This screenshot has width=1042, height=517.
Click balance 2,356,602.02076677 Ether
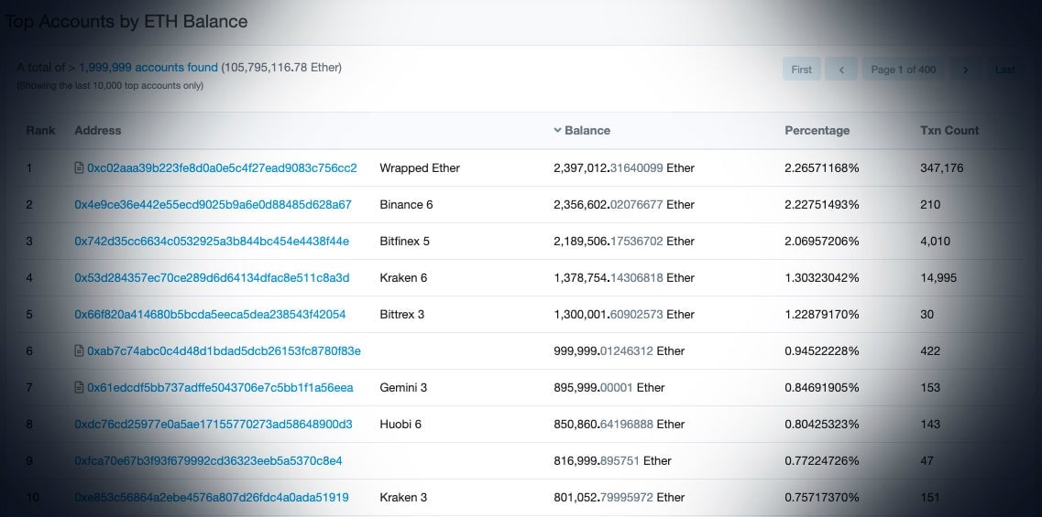624,204
